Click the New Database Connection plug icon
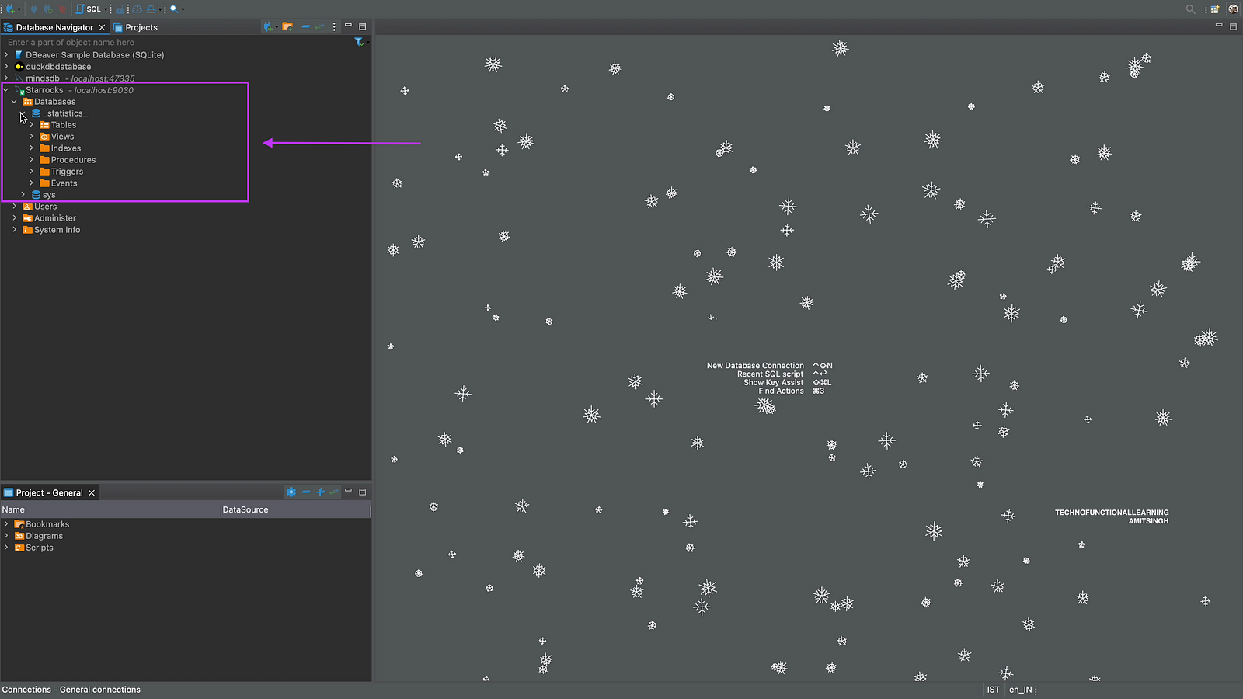 (x=10, y=9)
